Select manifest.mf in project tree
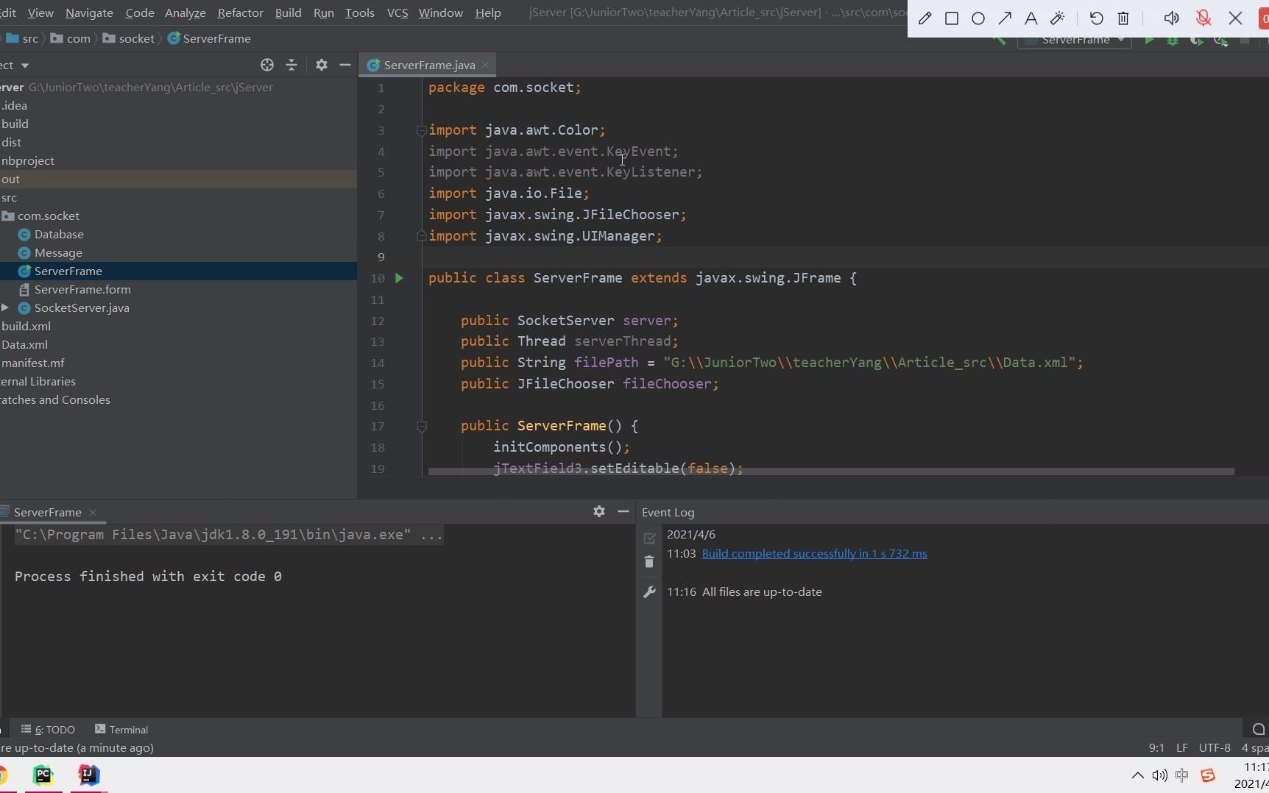The image size is (1269, 793). click(x=32, y=363)
